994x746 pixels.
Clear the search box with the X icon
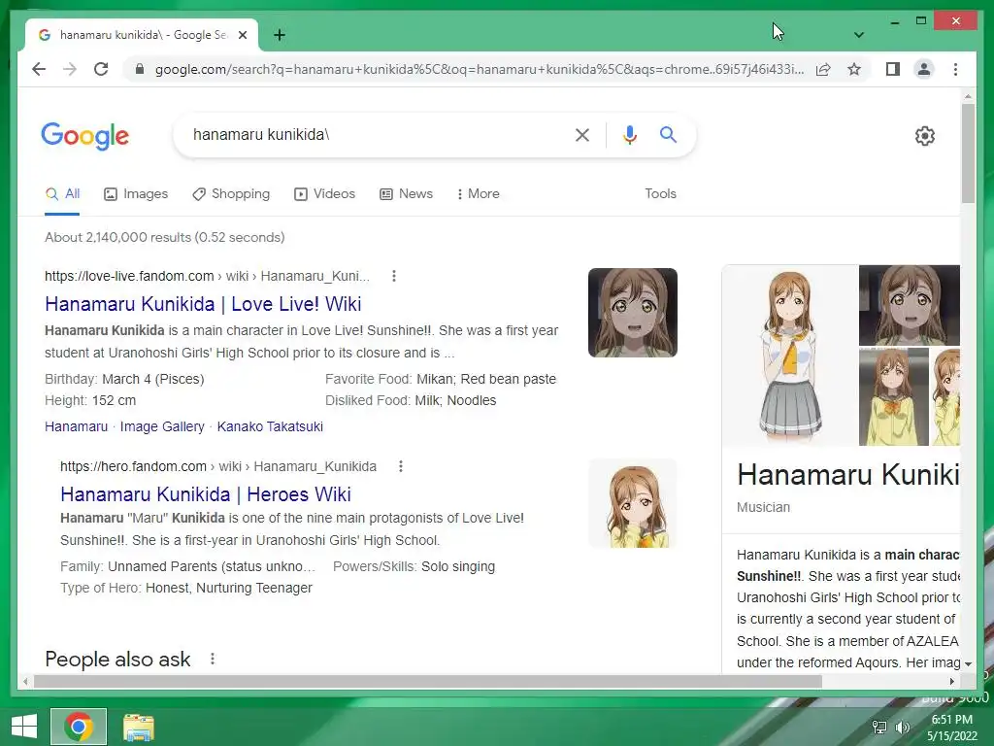[582, 134]
